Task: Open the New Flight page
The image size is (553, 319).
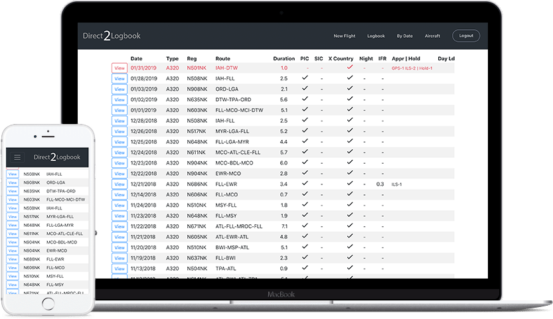Action: [x=344, y=36]
